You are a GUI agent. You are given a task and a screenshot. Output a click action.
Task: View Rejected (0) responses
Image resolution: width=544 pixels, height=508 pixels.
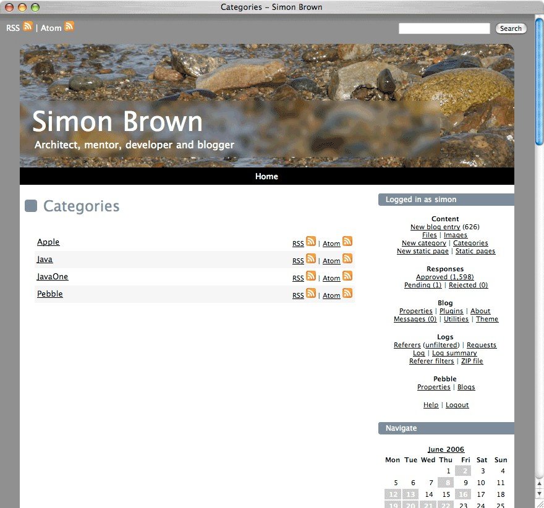pyautogui.click(x=469, y=285)
